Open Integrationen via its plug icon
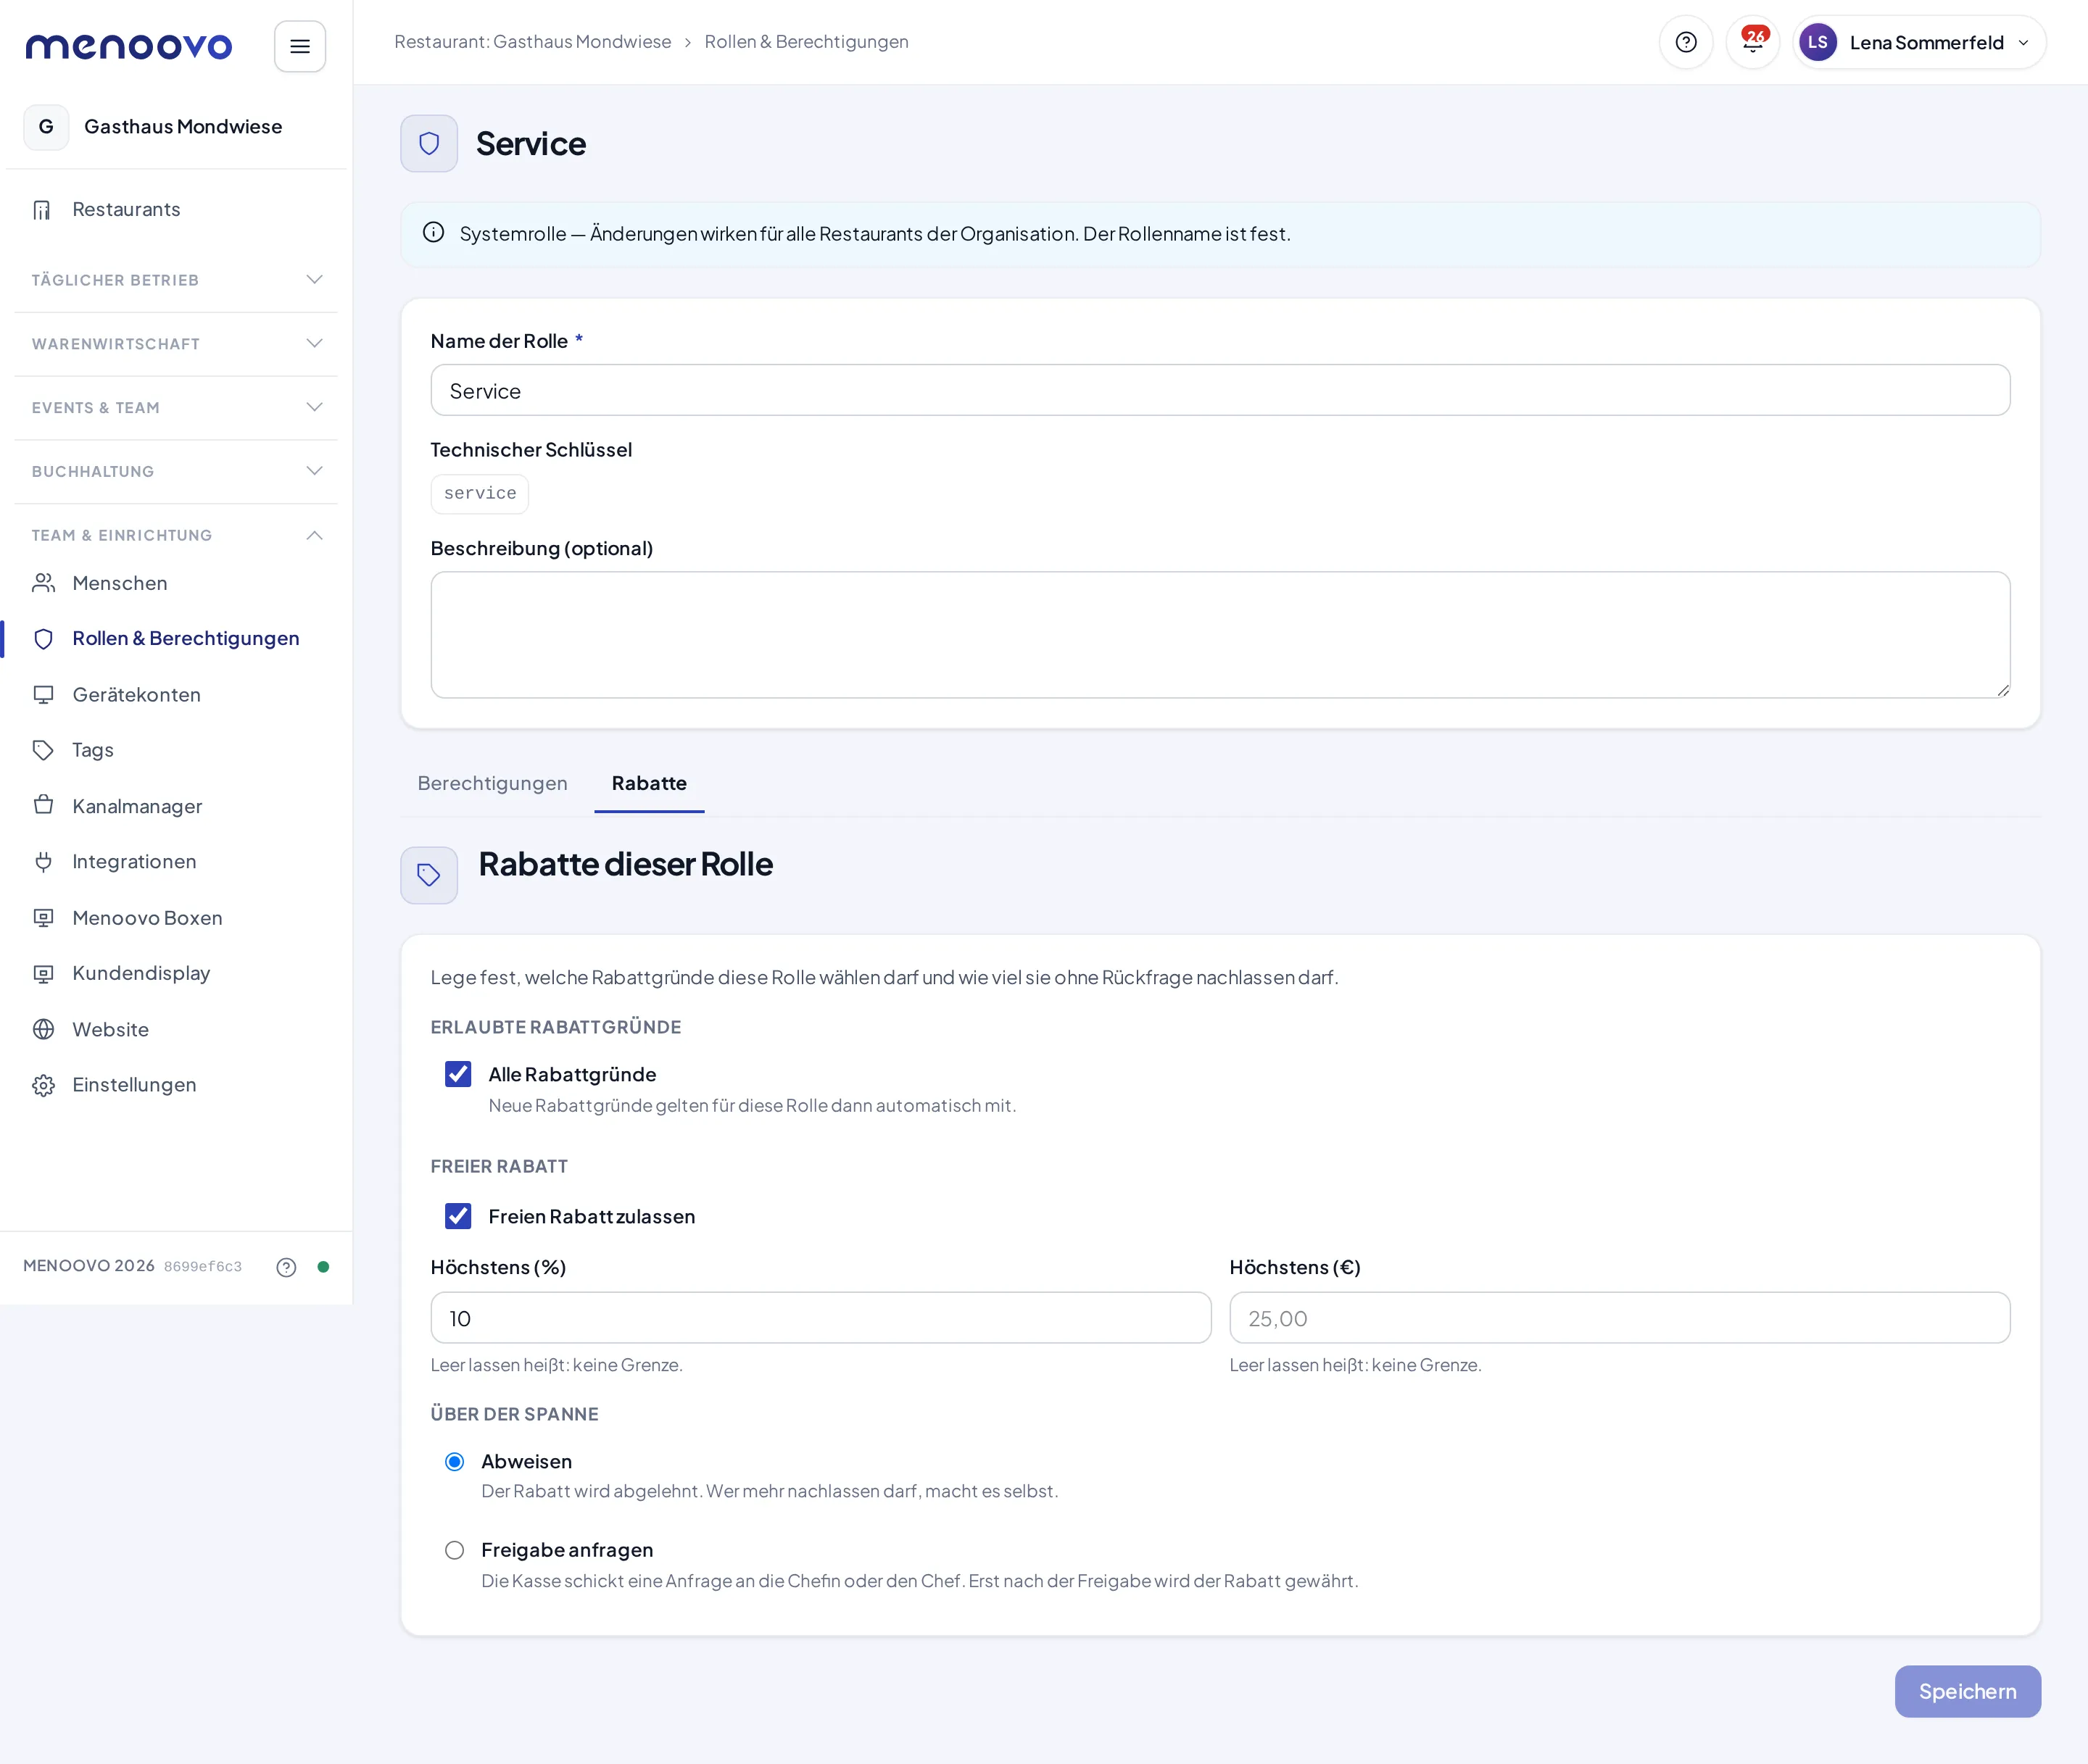Image resolution: width=2088 pixels, height=1764 pixels. pos(43,862)
